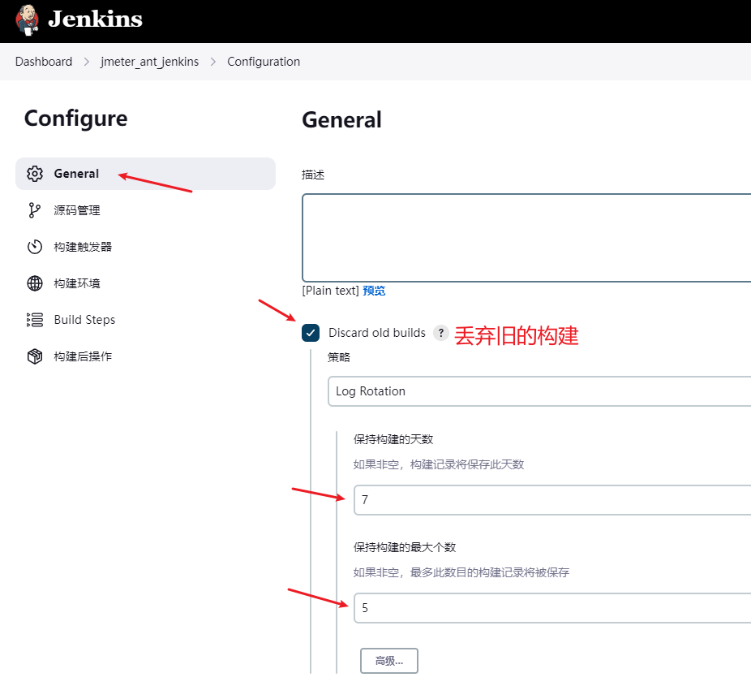This screenshot has width=751, height=686.
Task: Open help for Discard old builds
Action: [x=440, y=333]
